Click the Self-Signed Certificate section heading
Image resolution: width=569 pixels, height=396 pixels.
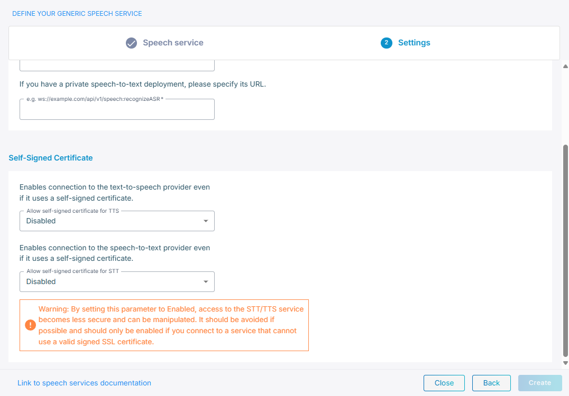pos(51,158)
